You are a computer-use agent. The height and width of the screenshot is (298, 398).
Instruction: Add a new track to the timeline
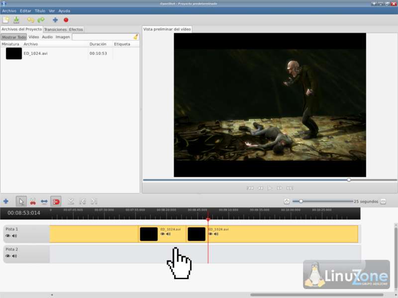pyautogui.click(x=6, y=202)
